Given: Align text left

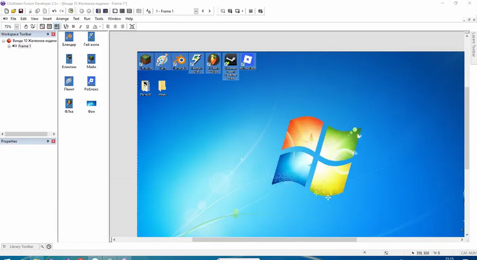Looking at the screenshot, I should pos(108,26).
